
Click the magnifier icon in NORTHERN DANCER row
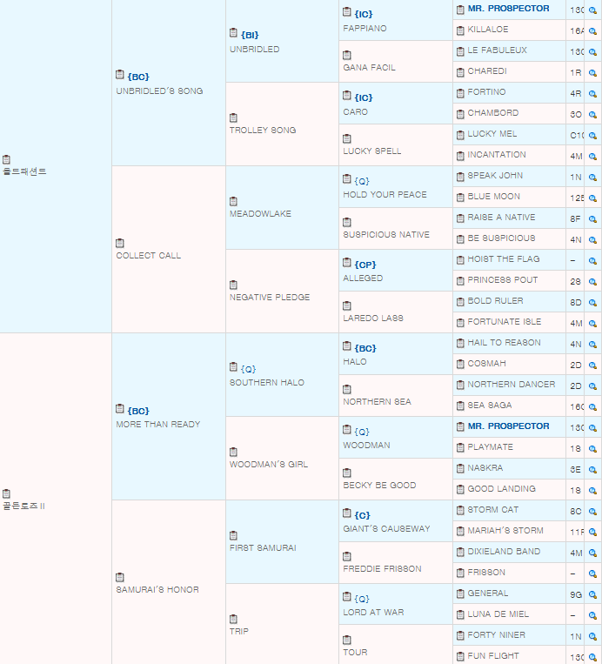pyautogui.click(x=592, y=386)
